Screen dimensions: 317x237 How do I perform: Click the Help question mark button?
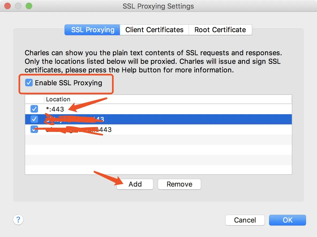coord(18,220)
